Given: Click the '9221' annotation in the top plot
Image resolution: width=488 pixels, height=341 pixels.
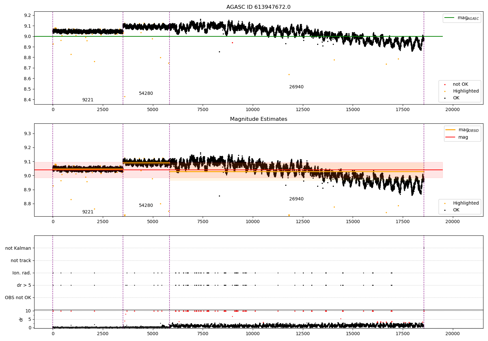Looking at the screenshot, I should [88, 100].
